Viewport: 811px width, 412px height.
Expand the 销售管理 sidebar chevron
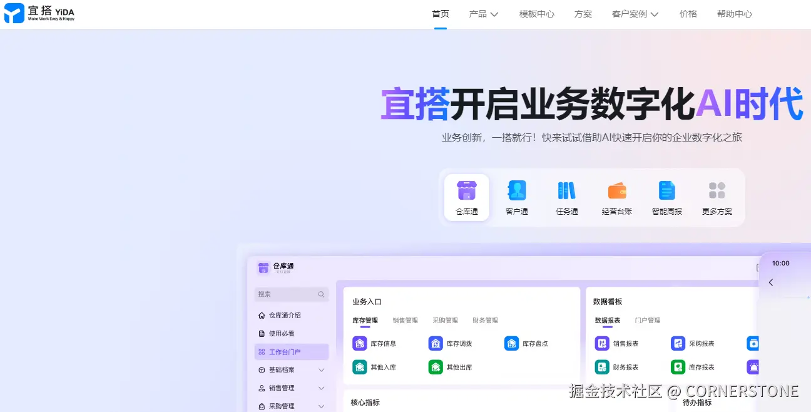(x=322, y=388)
